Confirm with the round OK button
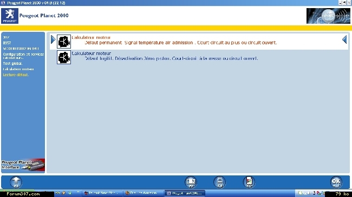 pos(336,182)
